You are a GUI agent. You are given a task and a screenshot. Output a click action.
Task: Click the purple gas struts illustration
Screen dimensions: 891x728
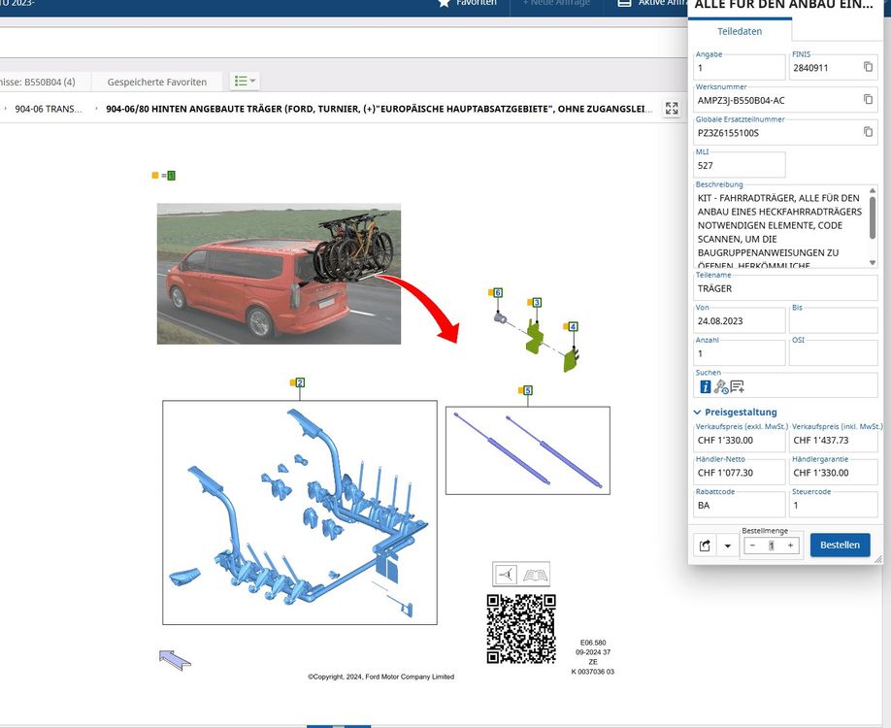click(x=527, y=450)
